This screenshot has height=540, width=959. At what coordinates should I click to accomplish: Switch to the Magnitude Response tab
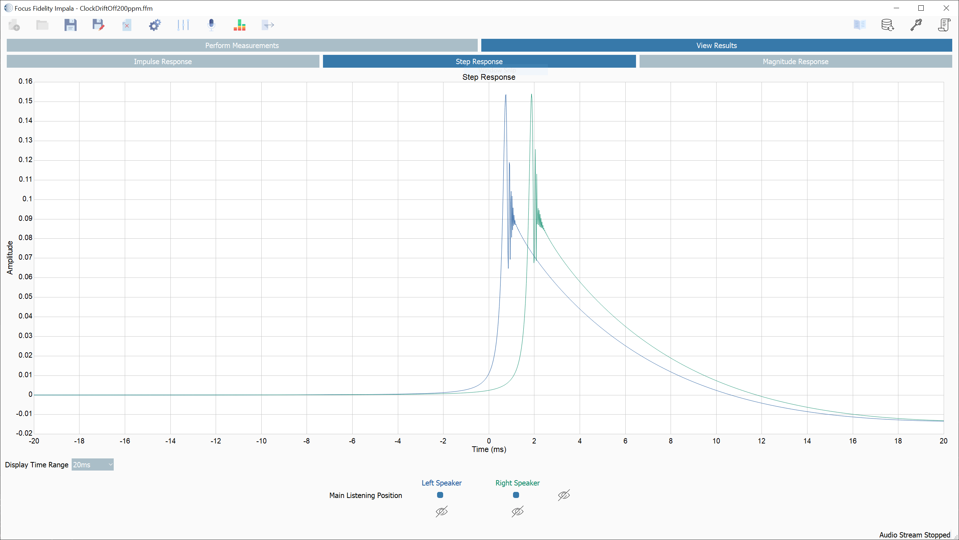795,61
